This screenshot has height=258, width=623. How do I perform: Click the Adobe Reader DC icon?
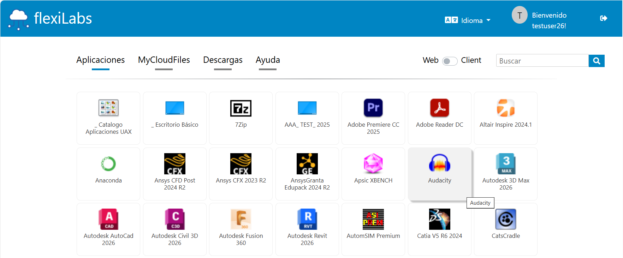coord(439,108)
